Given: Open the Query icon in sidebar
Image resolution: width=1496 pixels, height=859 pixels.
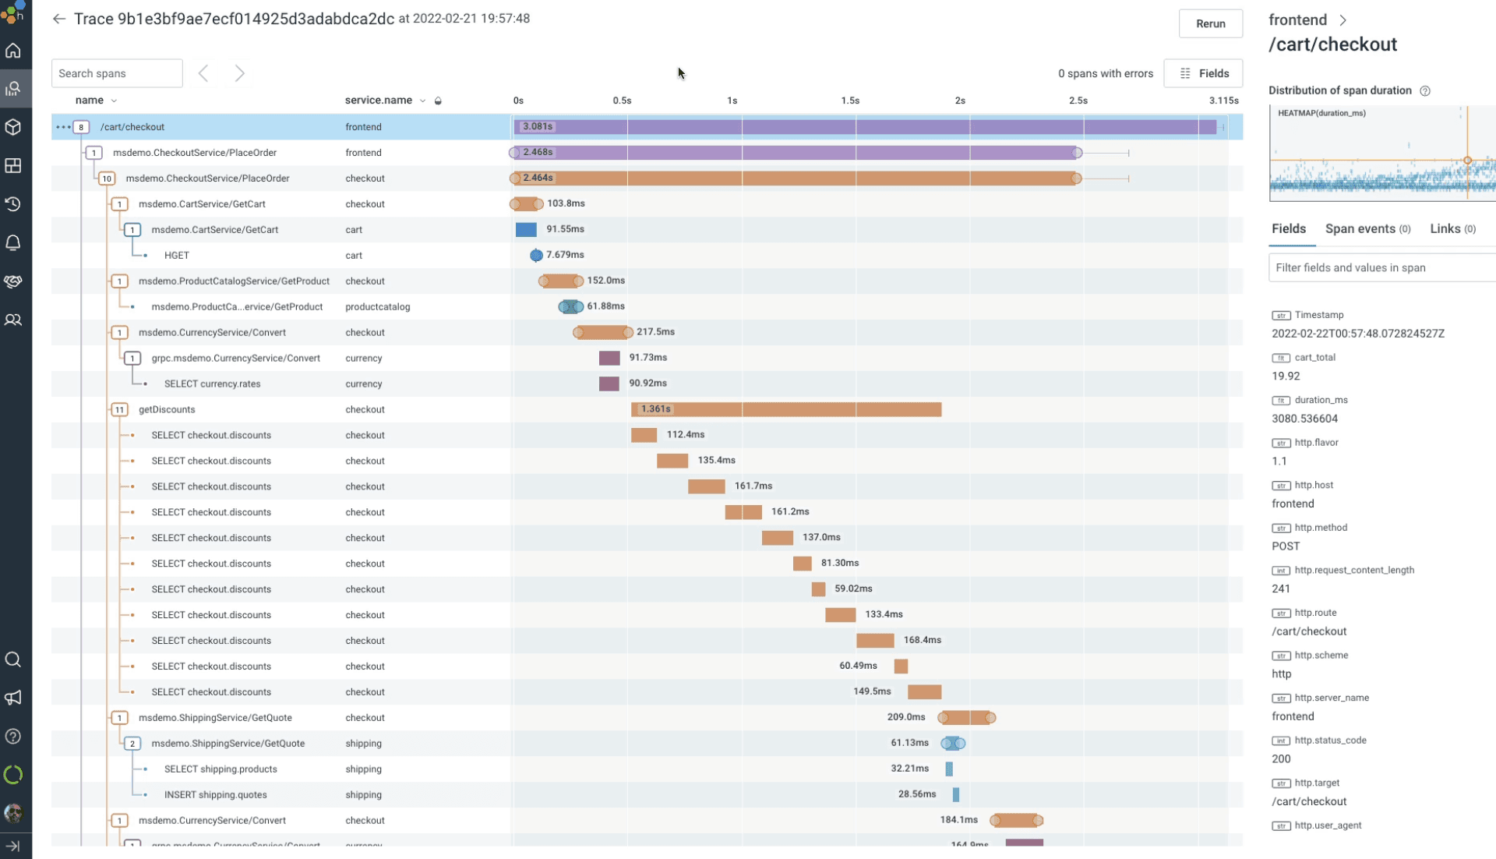Looking at the screenshot, I should coord(13,89).
